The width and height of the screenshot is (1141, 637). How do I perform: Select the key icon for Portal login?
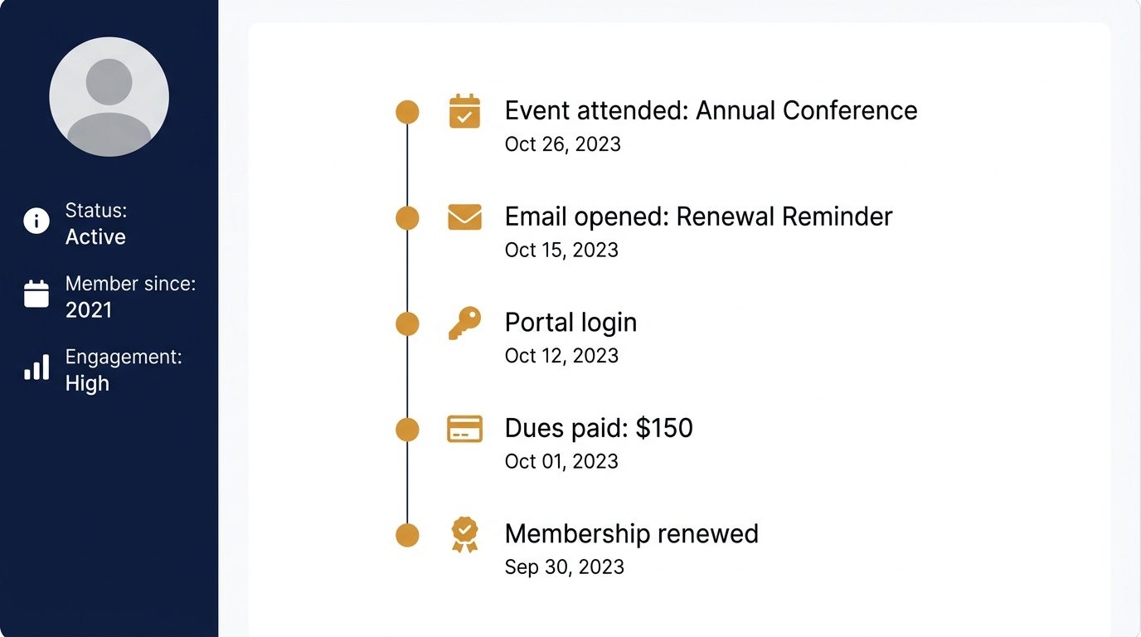[x=464, y=323]
